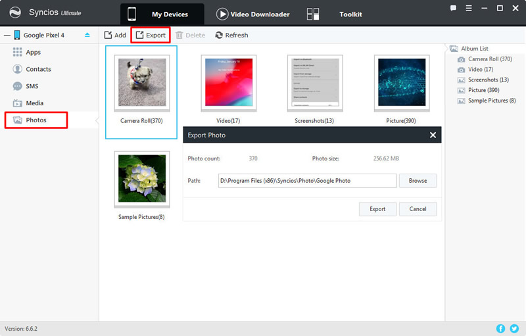Choose Picture (390) in Album List

pos(483,90)
